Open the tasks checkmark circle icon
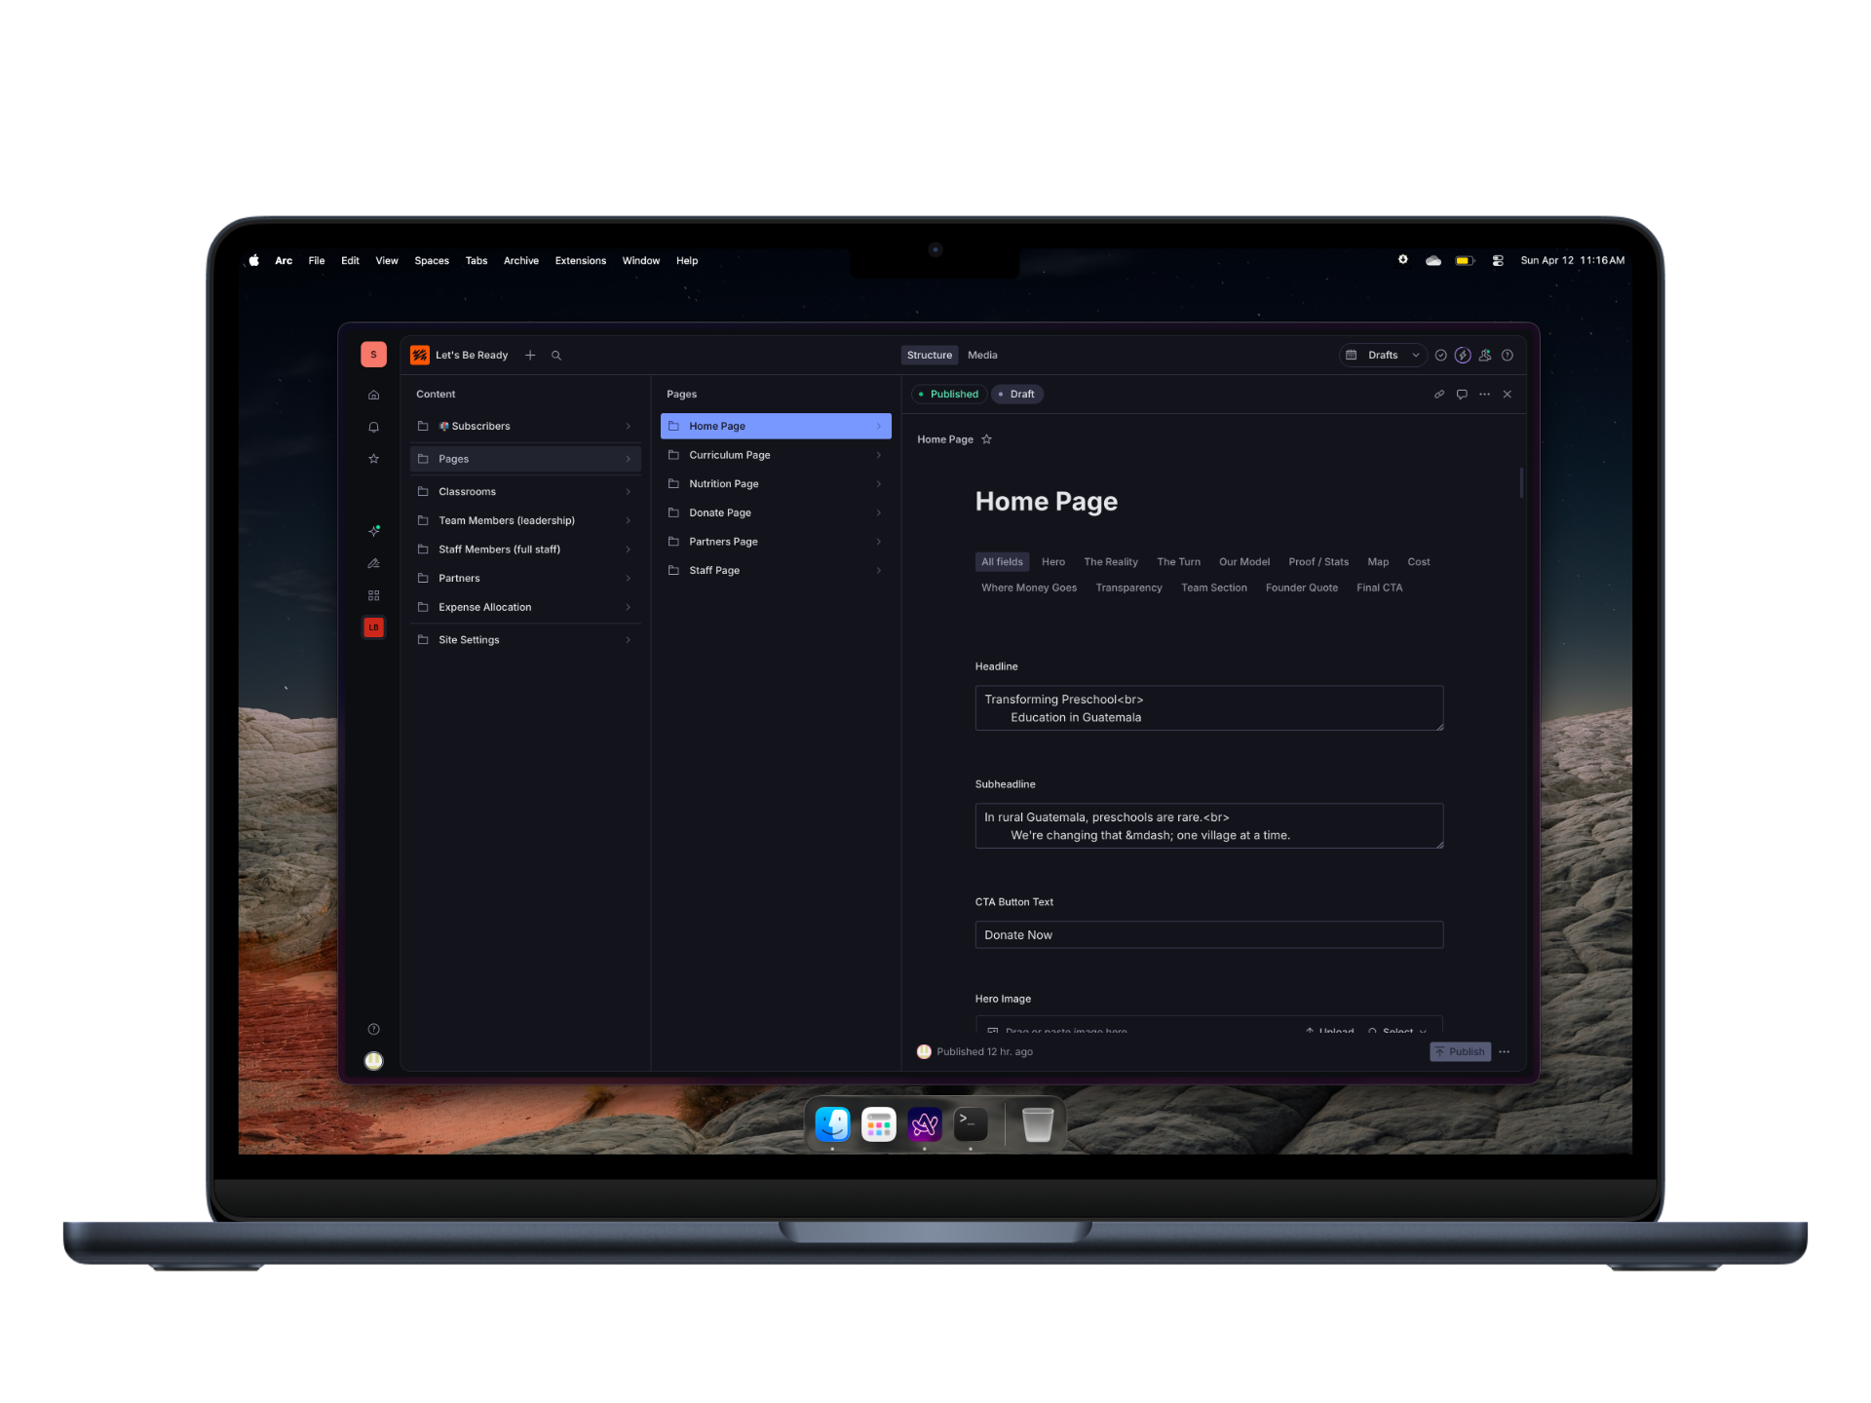The width and height of the screenshot is (1871, 1403). (x=1440, y=356)
